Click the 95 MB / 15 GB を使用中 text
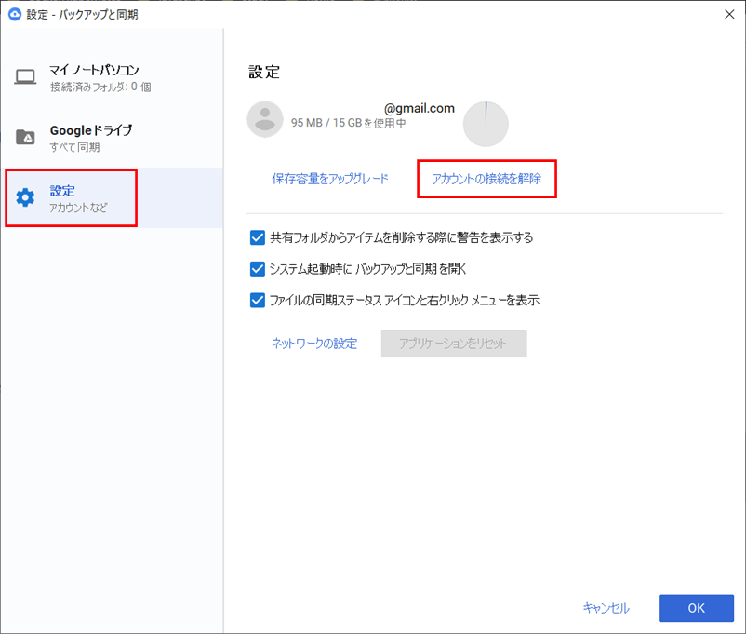 coord(349,123)
